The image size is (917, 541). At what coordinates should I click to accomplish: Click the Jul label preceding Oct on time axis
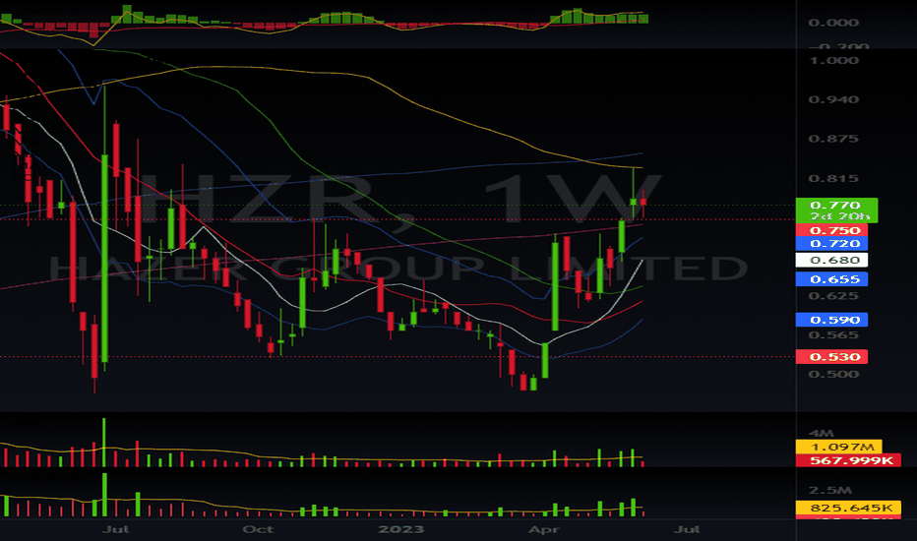pyautogui.click(x=115, y=529)
